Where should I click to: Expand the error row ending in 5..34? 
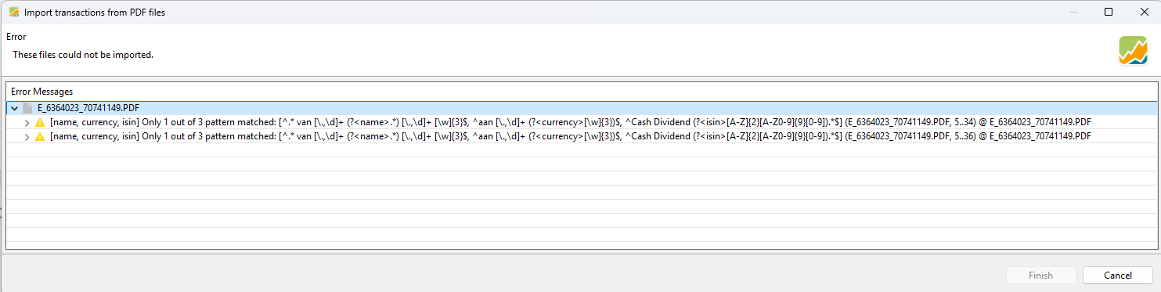[x=27, y=123]
